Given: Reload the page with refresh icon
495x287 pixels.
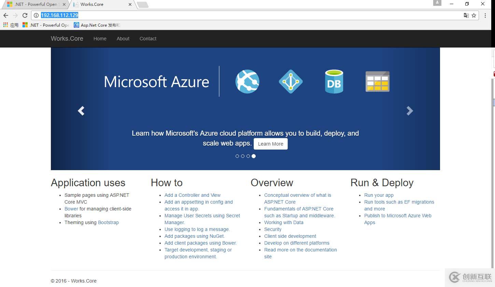Looking at the screenshot, I should [x=25, y=15].
